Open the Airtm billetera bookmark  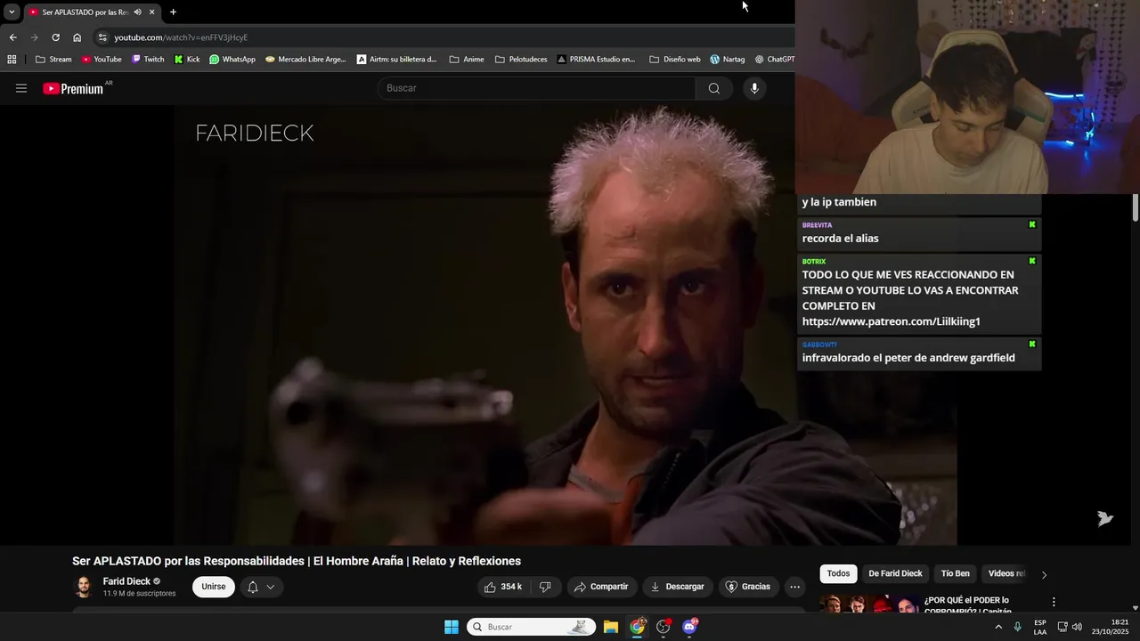click(396, 60)
